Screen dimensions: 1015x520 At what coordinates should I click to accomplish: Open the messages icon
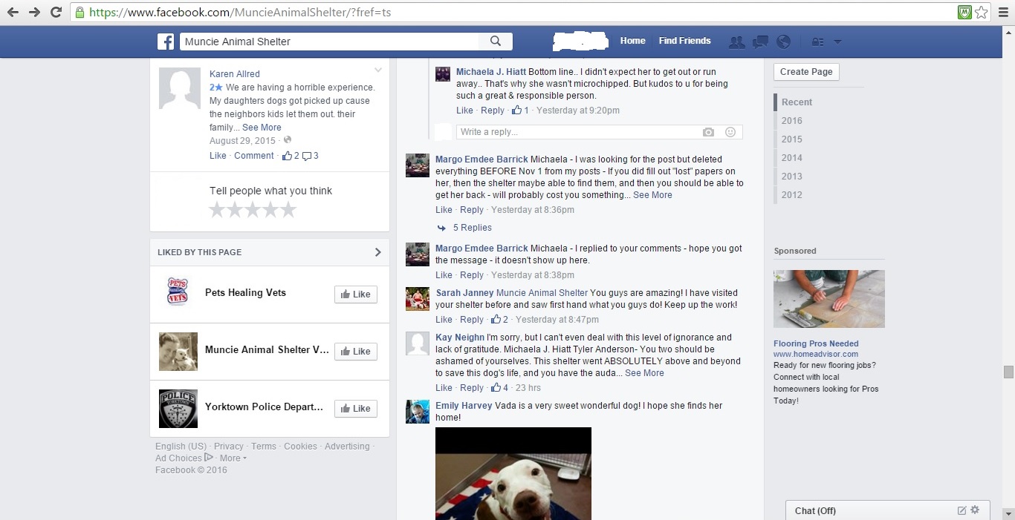760,42
